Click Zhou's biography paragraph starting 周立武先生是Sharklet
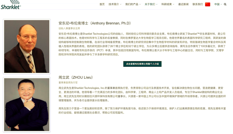The image size is (233, 134). click(142, 94)
